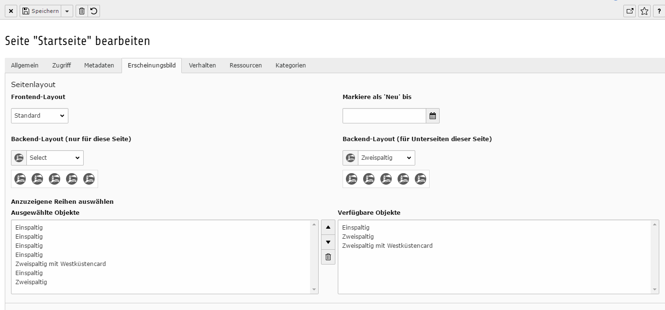Move selected item down with arrow
The image size is (665, 310).
[328, 242]
